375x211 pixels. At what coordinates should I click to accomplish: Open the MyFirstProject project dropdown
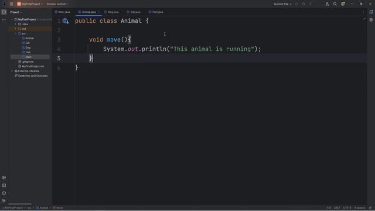(x=30, y=4)
